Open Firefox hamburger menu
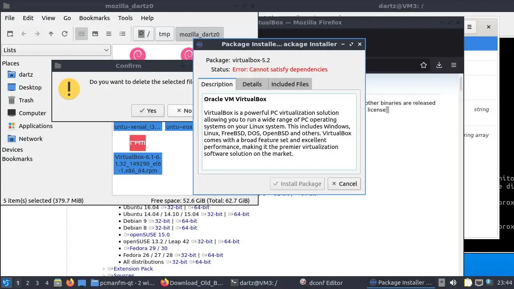 tap(454, 65)
